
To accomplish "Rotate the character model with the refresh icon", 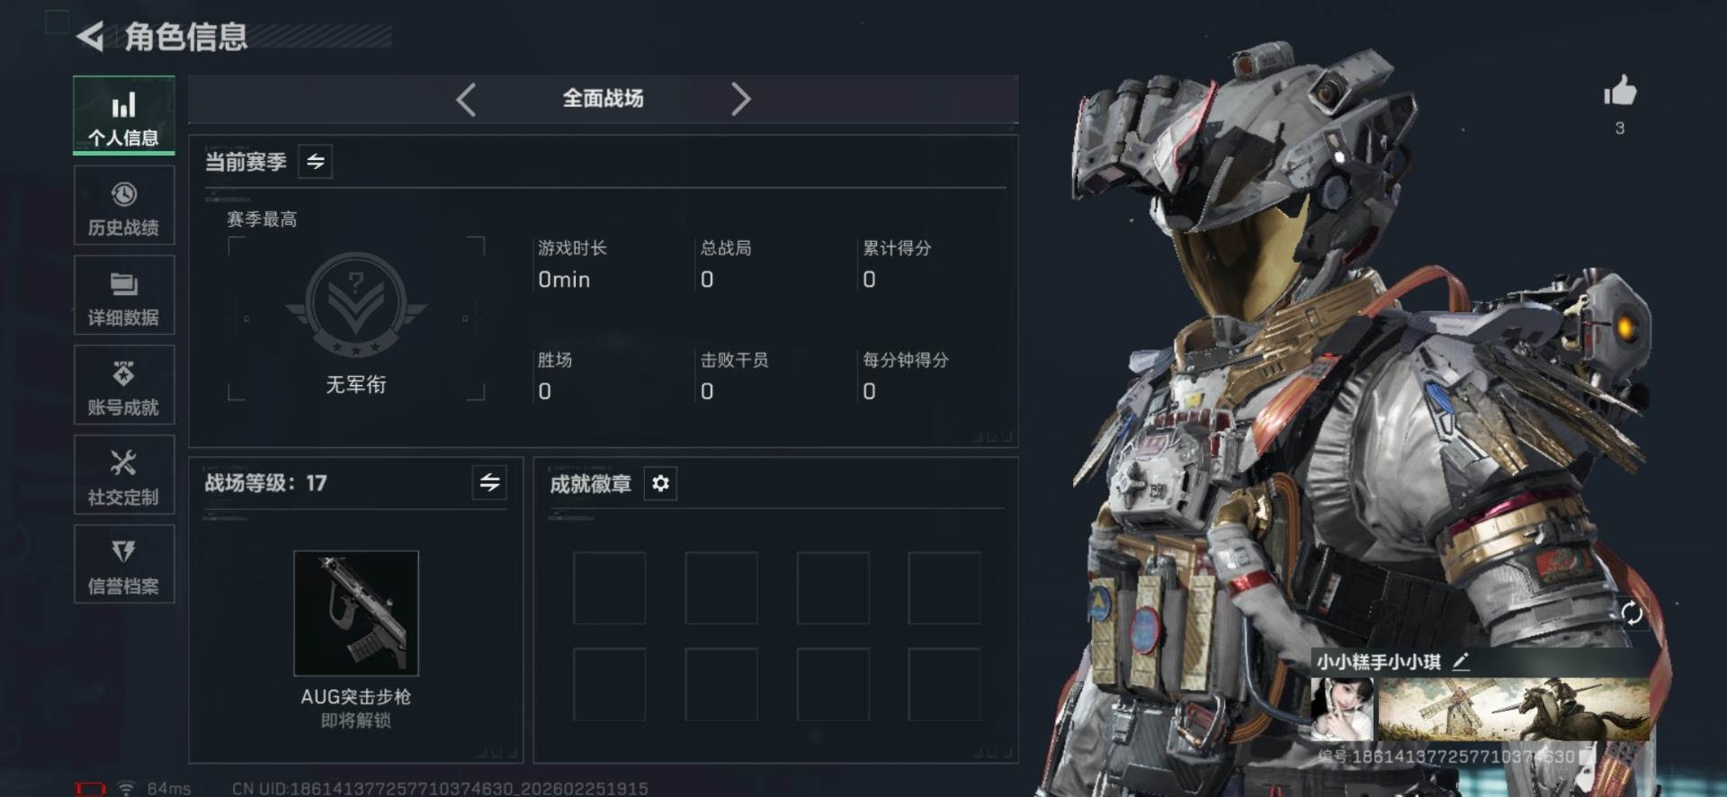I will coord(1632,613).
